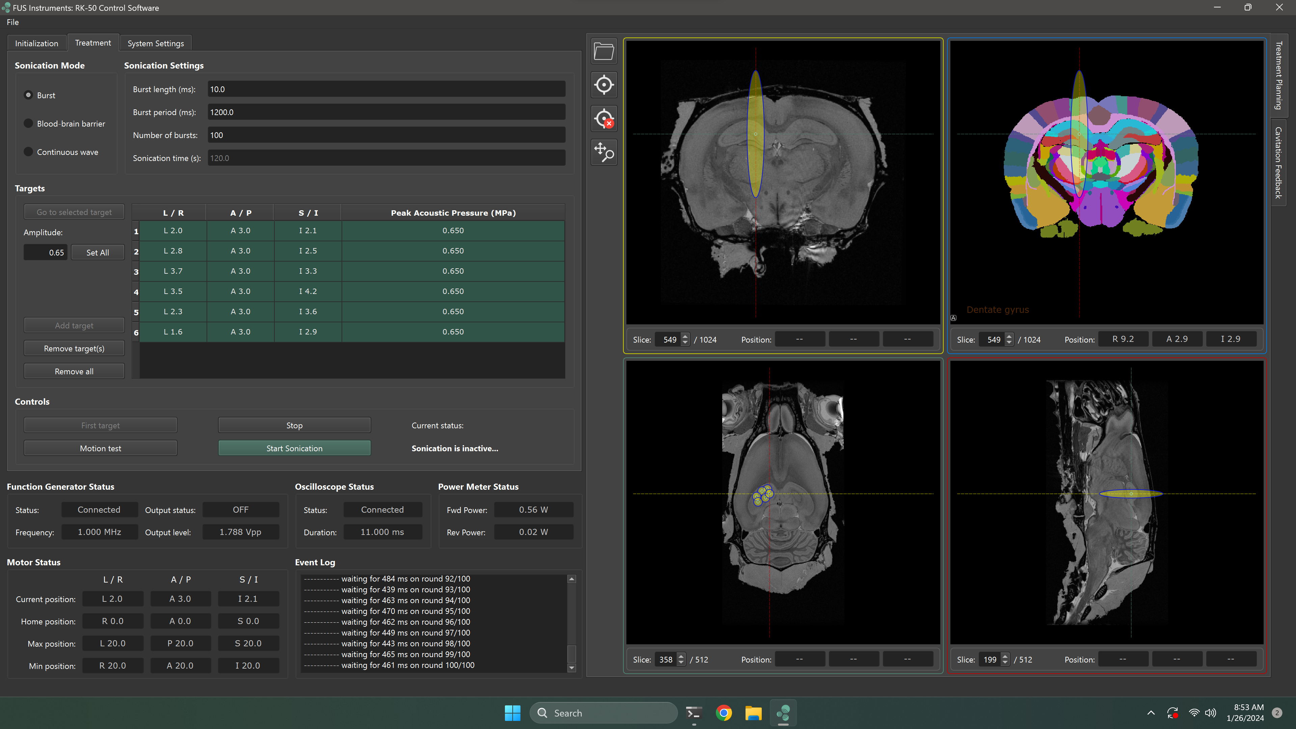Screen dimensions: 1296x729
Task: Click the Motion test button
Action: point(100,448)
